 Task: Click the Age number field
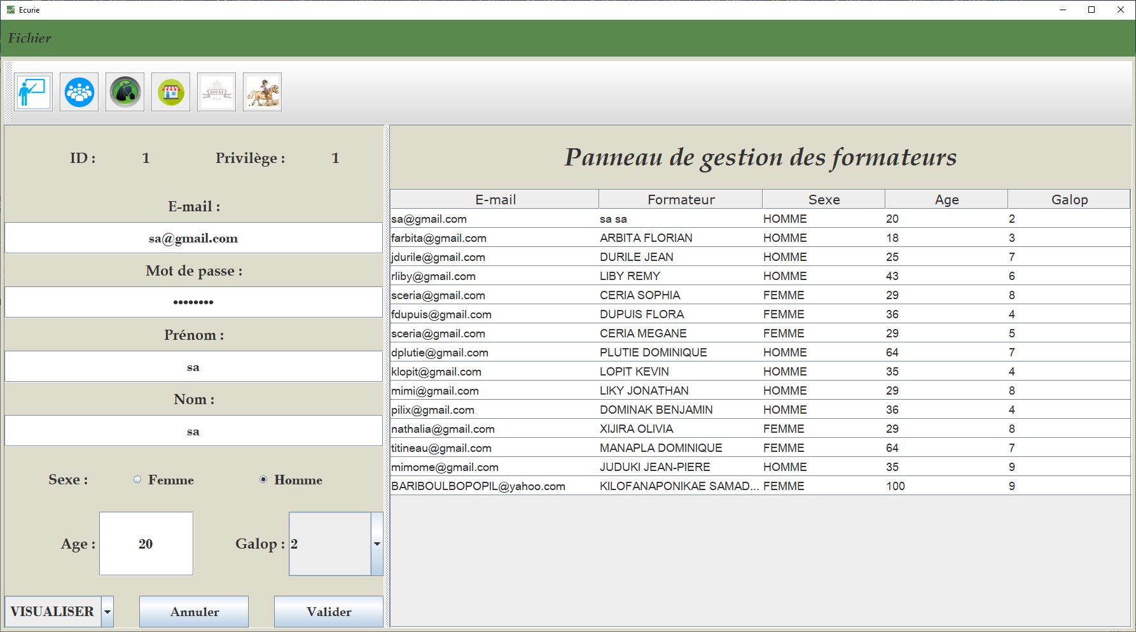[x=146, y=544]
